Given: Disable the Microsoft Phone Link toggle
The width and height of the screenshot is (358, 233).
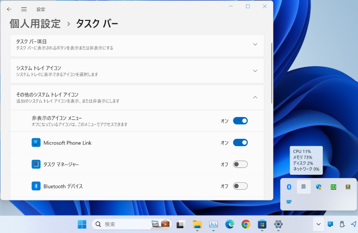Looking at the screenshot, I should click(240, 143).
